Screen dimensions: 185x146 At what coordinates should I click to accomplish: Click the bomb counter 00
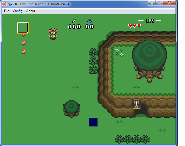(x=89, y=27)
